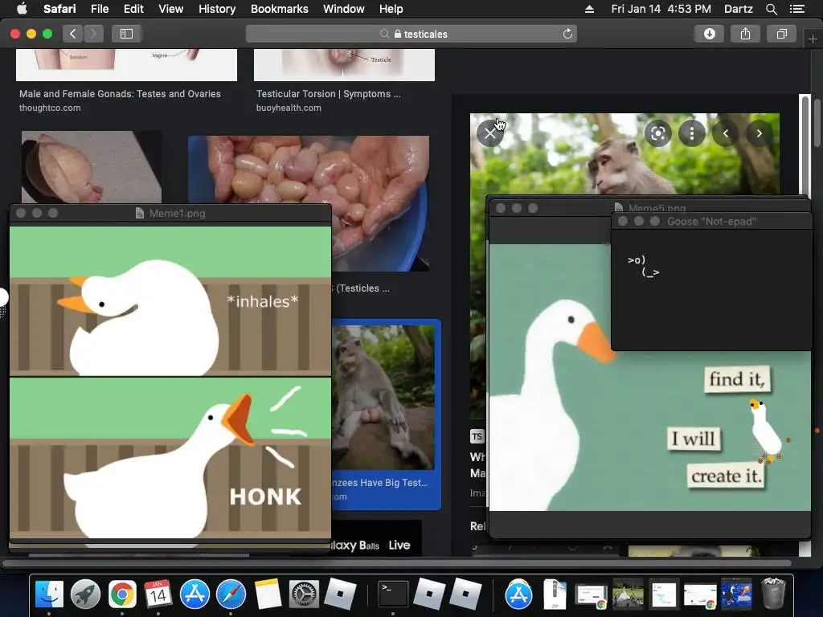Screen dimensions: 823x617
Task: Open System Preferences from the Dock
Action: coord(304,595)
